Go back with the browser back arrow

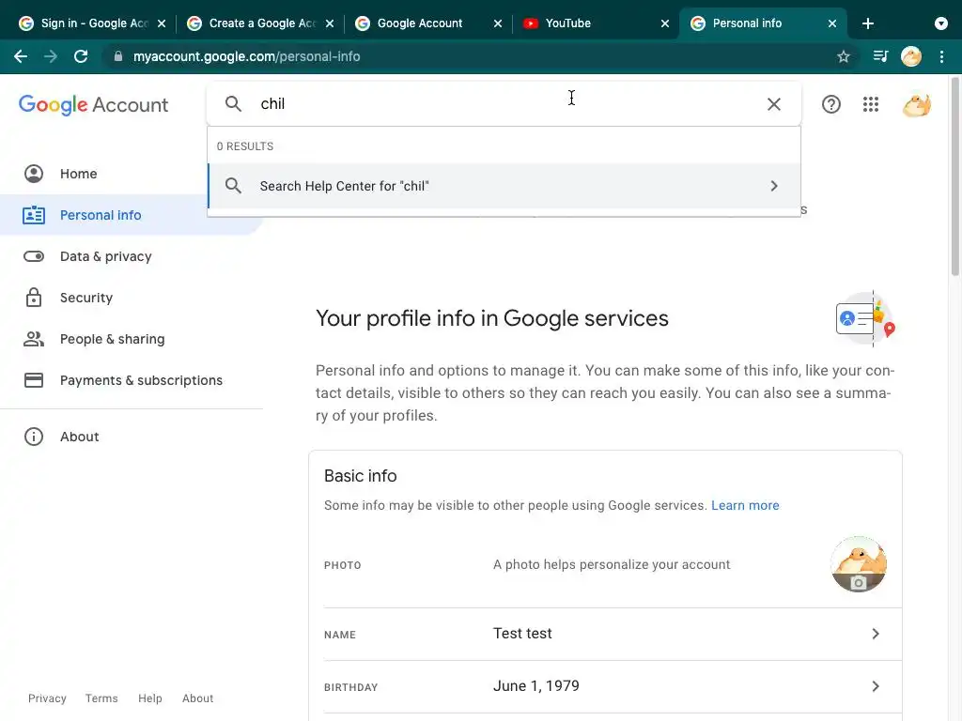(x=21, y=56)
